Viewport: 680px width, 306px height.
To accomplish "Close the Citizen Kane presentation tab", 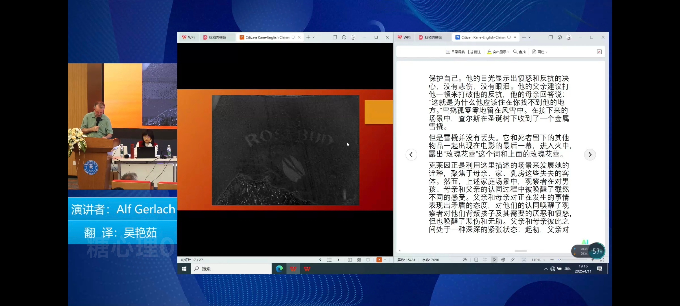I will click(299, 37).
